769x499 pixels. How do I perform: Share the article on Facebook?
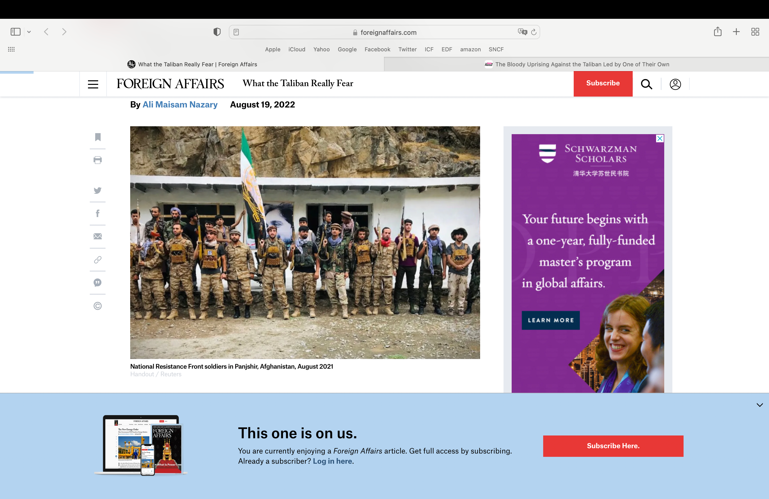click(98, 213)
